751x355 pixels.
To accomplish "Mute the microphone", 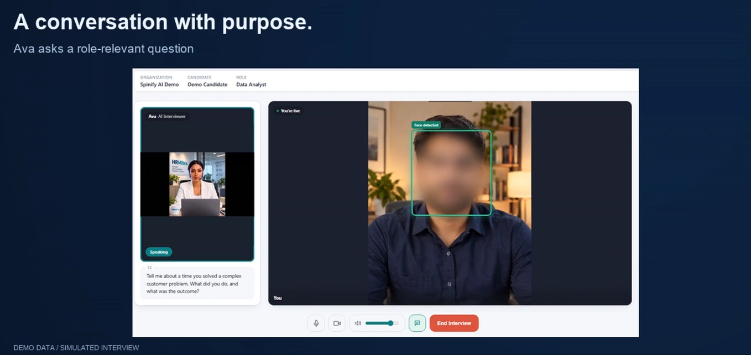I will (x=316, y=323).
